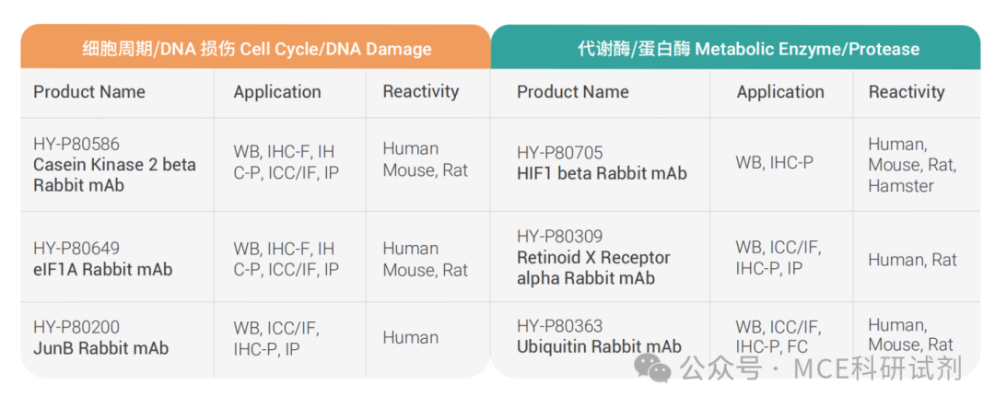Select the JunB row Human reactivity cell
This screenshot has width=995, height=409.
411,337
